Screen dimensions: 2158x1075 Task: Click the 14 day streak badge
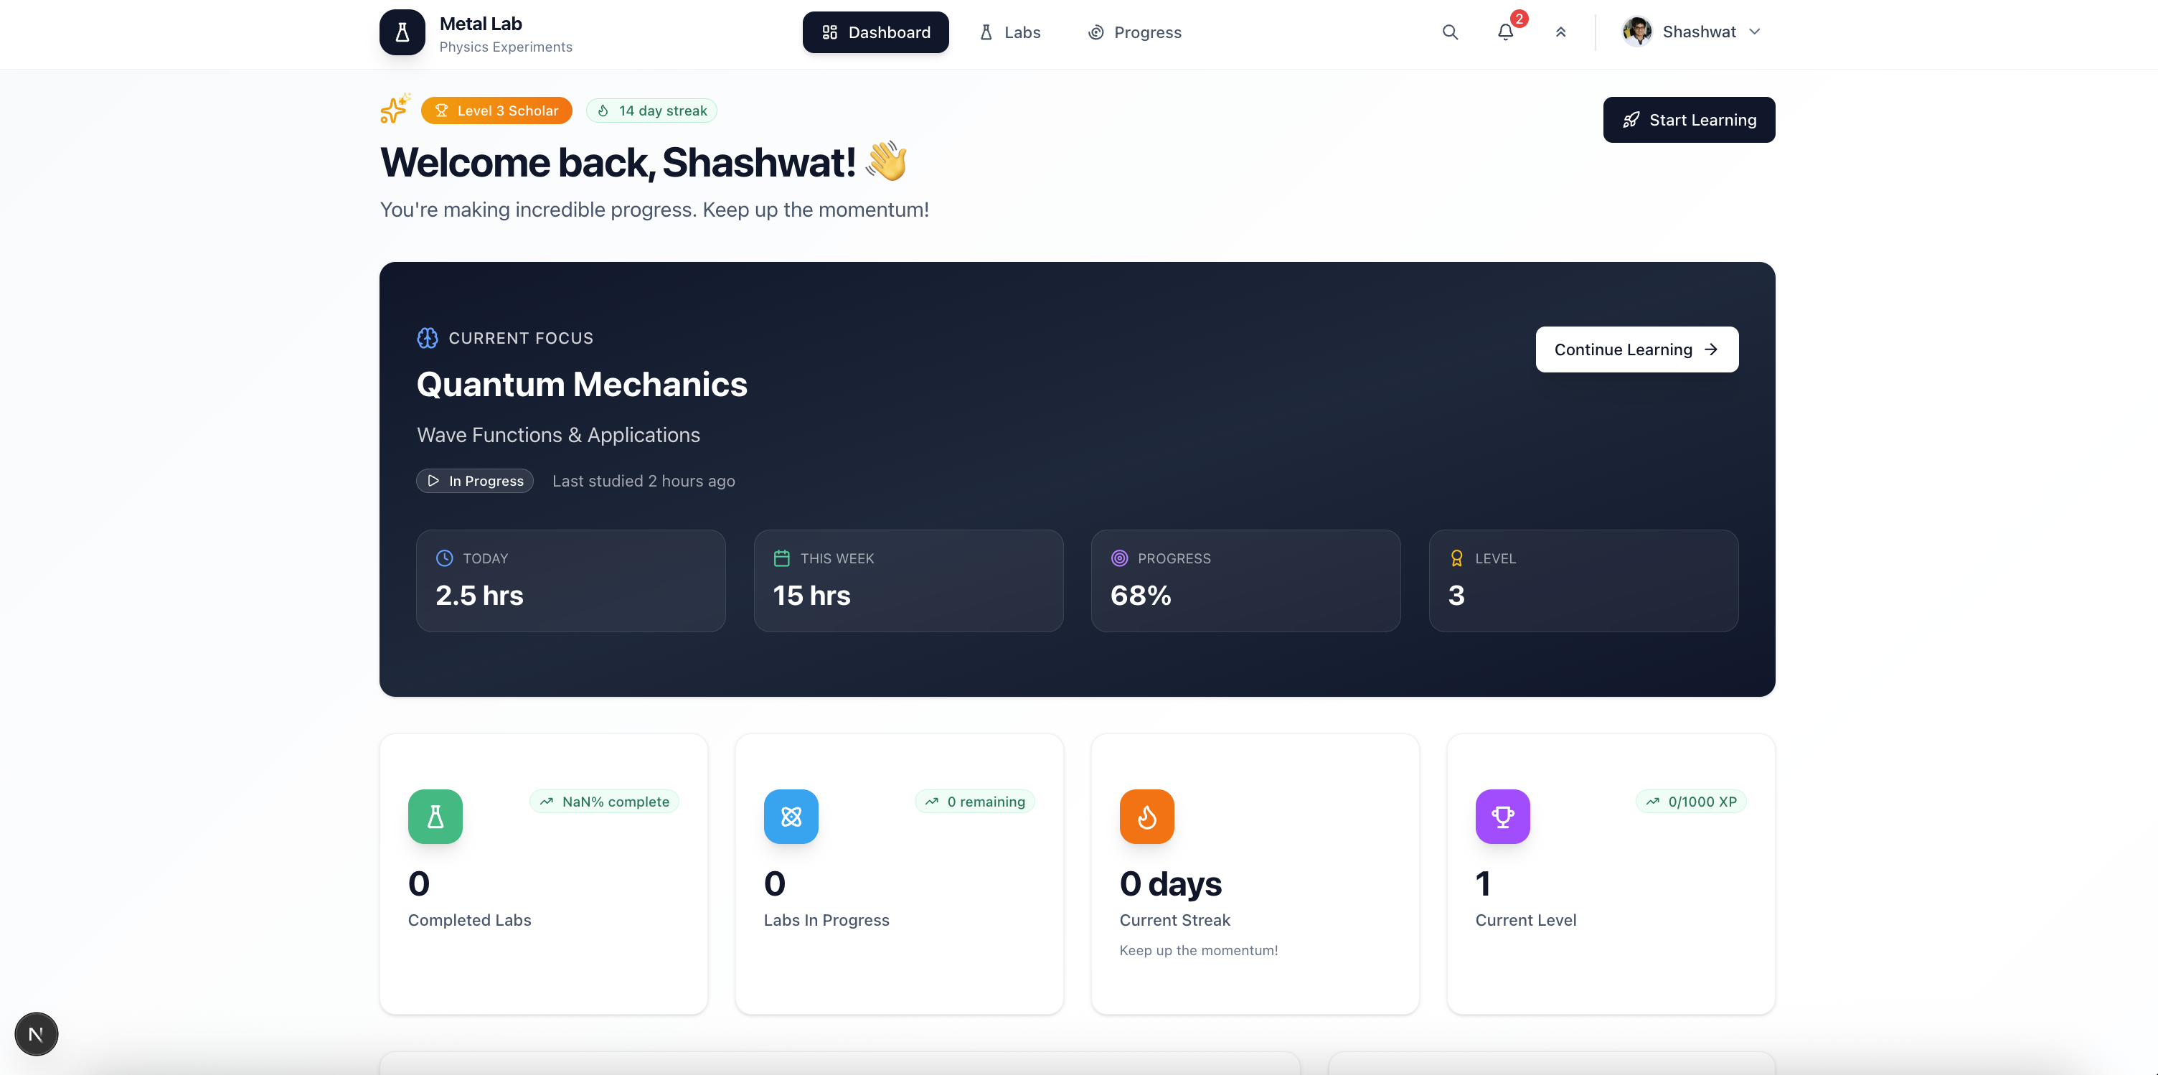point(651,111)
